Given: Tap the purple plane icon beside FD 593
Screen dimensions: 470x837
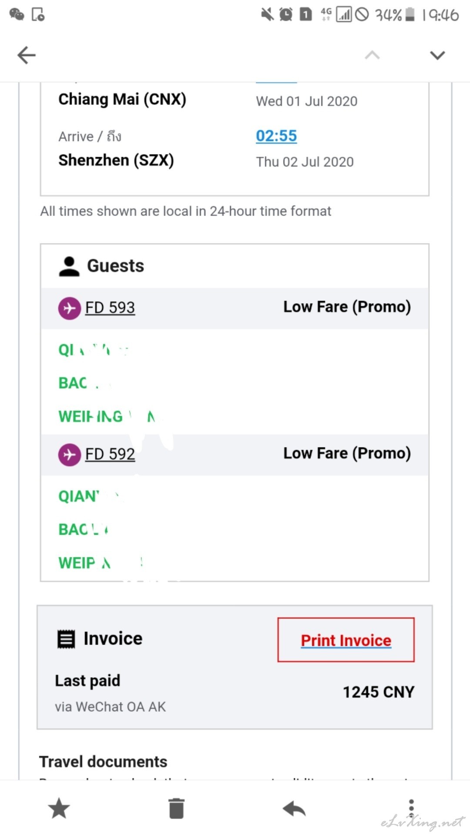Looking at the screenshot, I should tap(69, 308).
